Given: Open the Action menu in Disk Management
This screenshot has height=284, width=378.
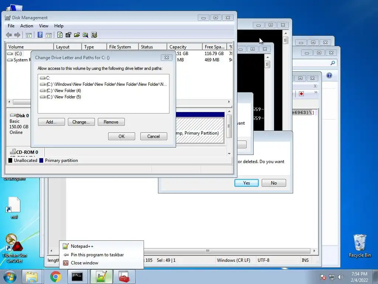Looking at the screenshot, I should pos(27,26).
